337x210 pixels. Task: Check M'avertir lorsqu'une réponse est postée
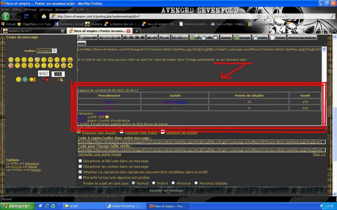click(80, 177)
